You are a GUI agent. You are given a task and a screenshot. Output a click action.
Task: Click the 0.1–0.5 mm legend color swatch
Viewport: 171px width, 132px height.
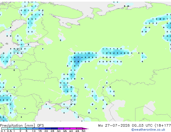click(5, 128)
